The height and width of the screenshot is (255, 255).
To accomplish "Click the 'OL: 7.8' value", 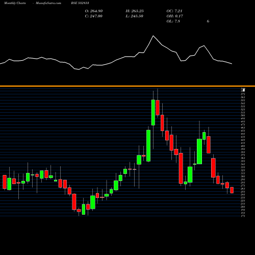I will [173, 21].
